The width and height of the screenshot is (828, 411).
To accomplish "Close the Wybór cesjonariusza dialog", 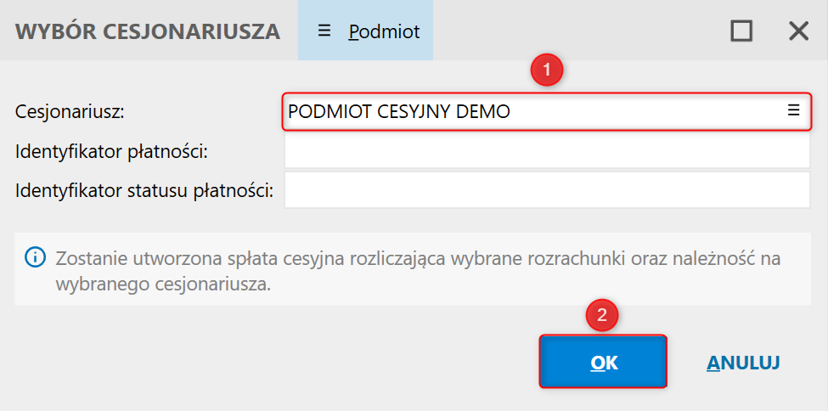I will point(798,31).
